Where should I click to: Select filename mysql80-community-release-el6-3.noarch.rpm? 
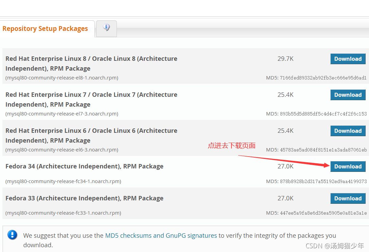pos(62,150)
